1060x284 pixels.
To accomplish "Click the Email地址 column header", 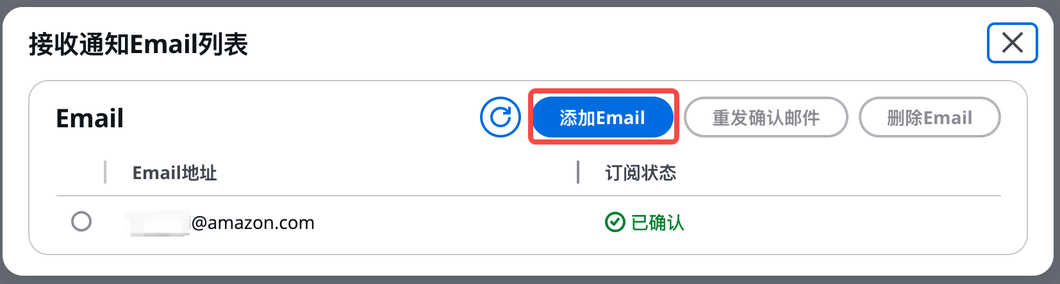I will pos(174,173).
